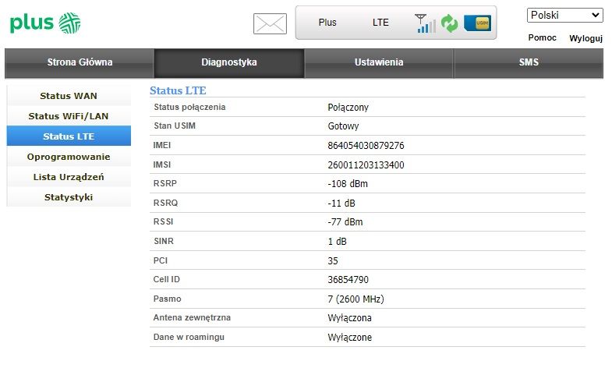Click the RSRQ row label
The width and height of the screenshot is (612, 368).
[x=165, y=203]
